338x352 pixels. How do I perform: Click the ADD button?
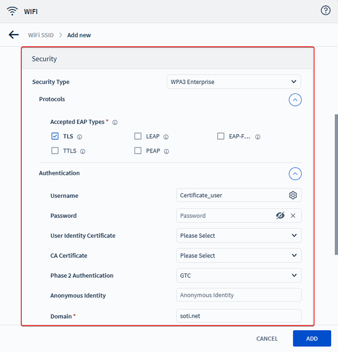[311, 339]
